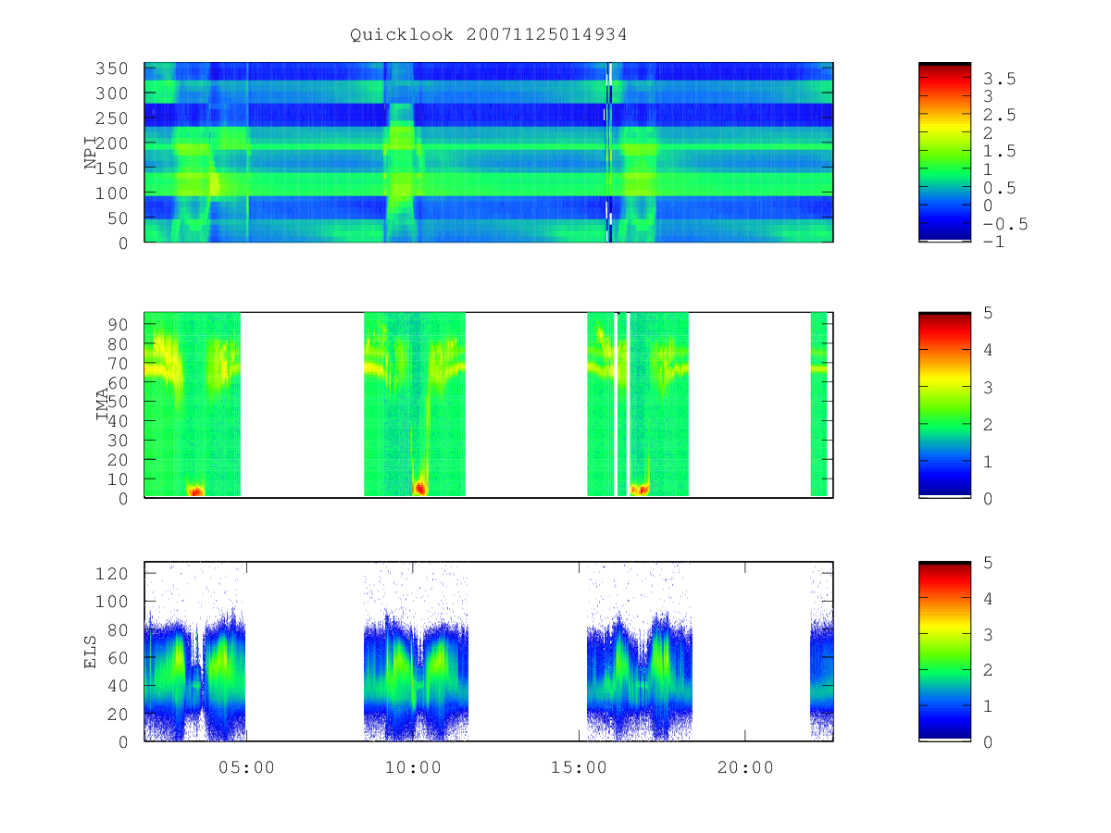Click the 20:00 time tick label
This screenshot has height=833, width=1111.
coord(746,767)
